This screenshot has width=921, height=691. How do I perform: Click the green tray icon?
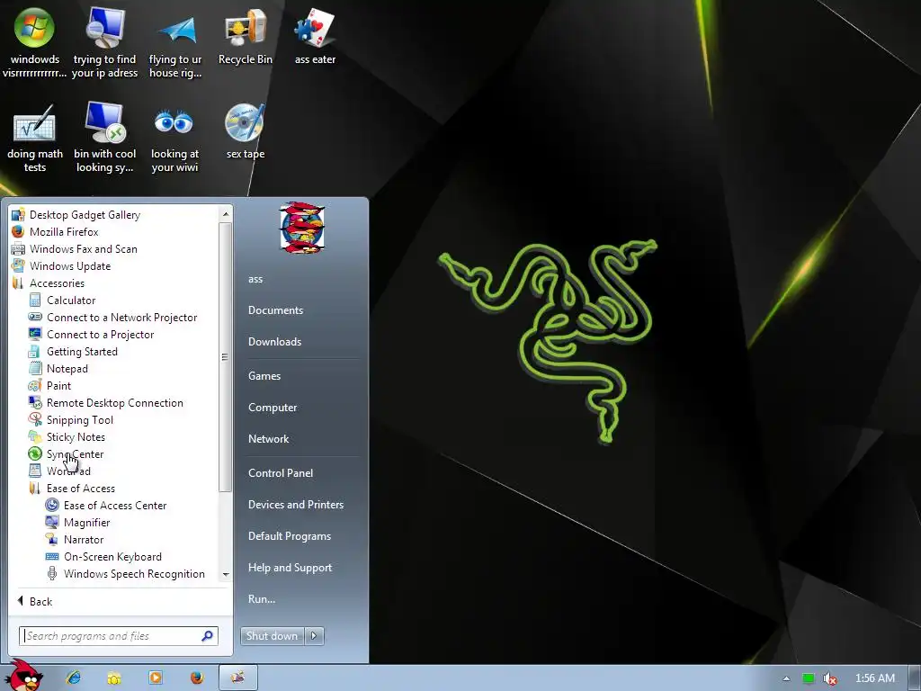(809, 678)
